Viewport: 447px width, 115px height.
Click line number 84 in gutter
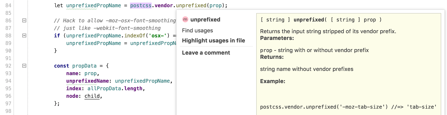click(8, 6)
